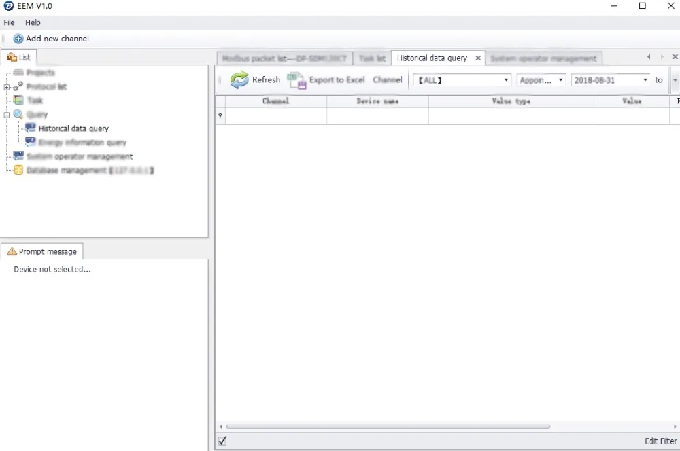The height and width of the screenshot is (451, 680).
Task: Click the Refresh button
Action: pyautogui.click(x=255, y=79)
